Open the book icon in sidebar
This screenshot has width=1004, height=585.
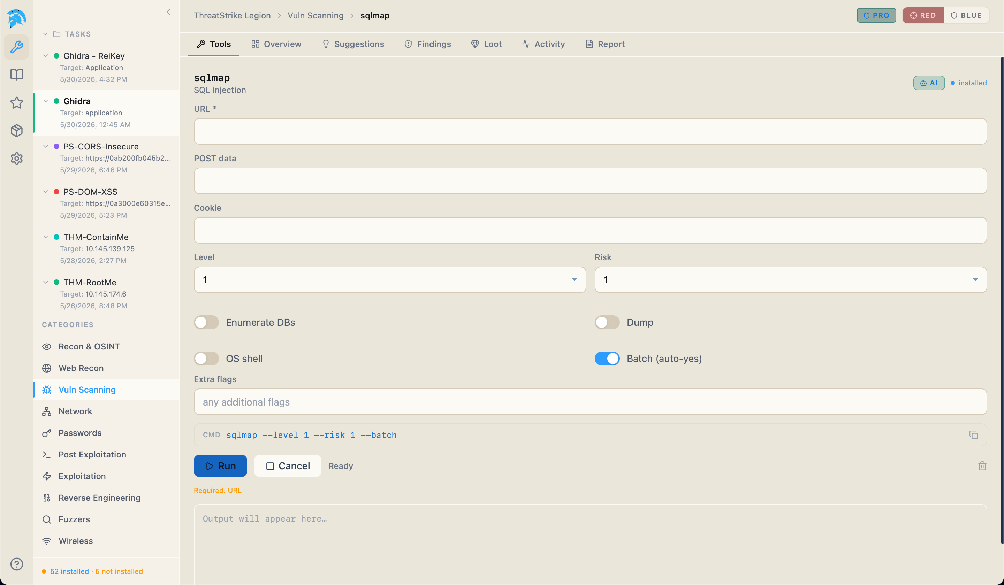pyautogui.click(x=16, y=75)
